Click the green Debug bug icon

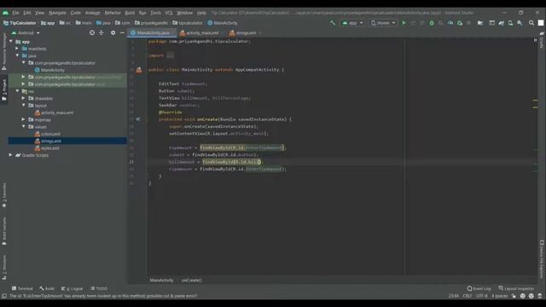click(x=432, y=23)
